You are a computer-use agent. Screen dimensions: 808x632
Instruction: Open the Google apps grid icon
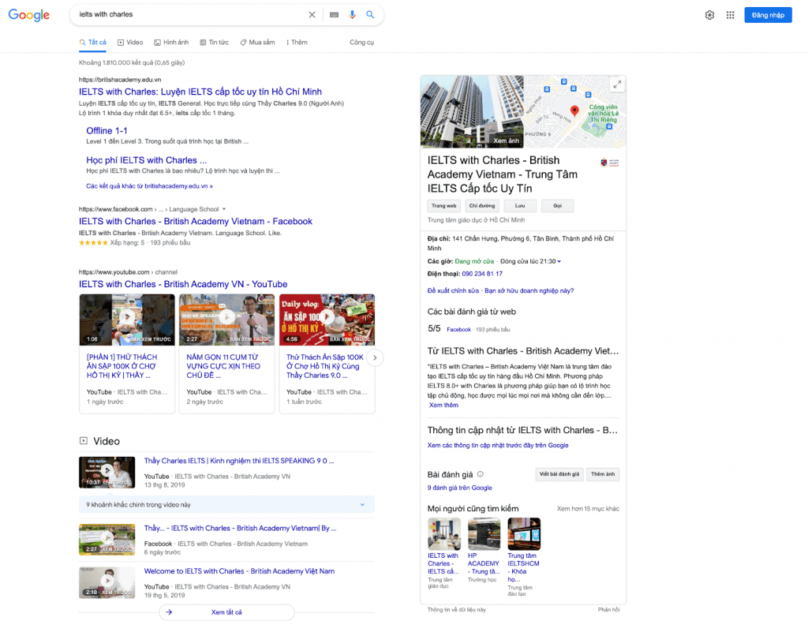point(730,15)
